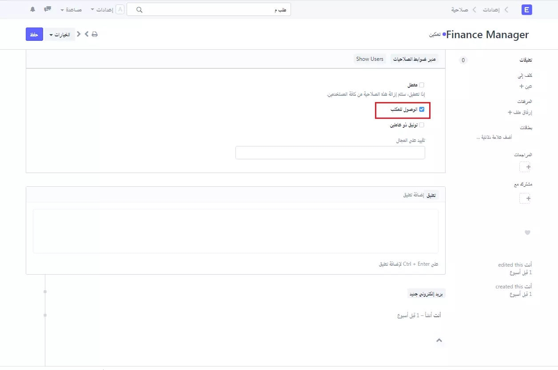The width and height of the screenshot is (558, 370).
Task: Add a share under مشترك مع
Action: (x=525, y=198)
